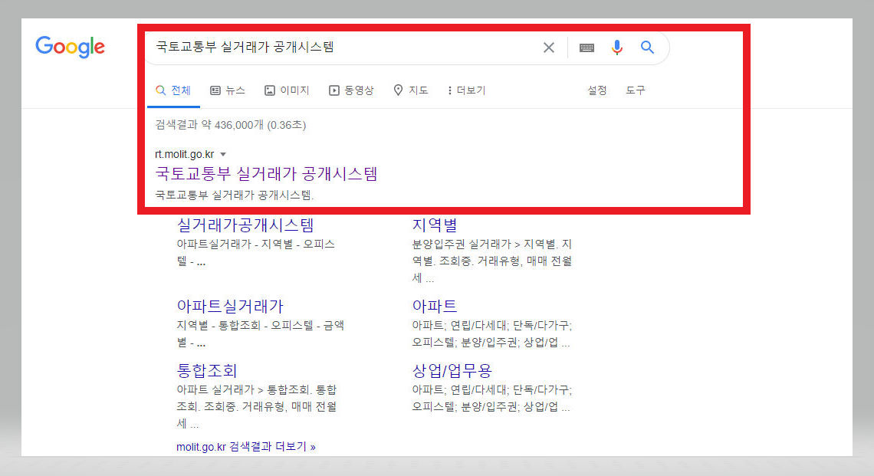Open the 국토교통부 실거래가 공개시스템 result title
The height and width of the screenshot is (476, 874).
[267, 174]
